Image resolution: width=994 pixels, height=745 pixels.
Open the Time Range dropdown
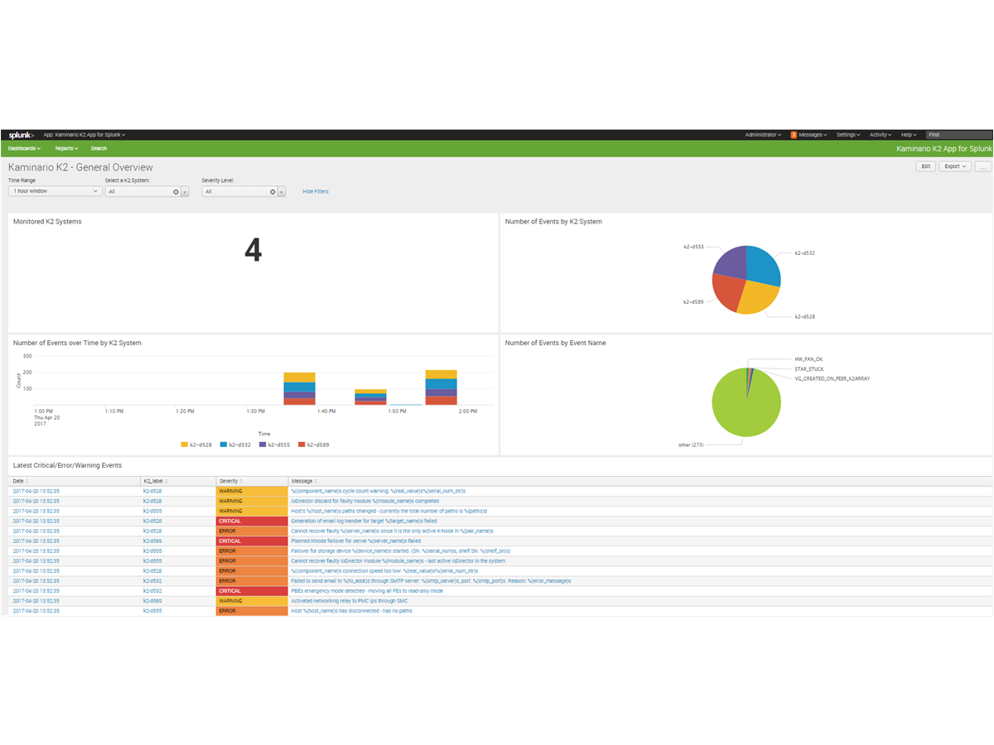tap(55, 191)
